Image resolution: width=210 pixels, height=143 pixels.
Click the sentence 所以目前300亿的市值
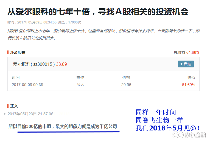[30, 127]
